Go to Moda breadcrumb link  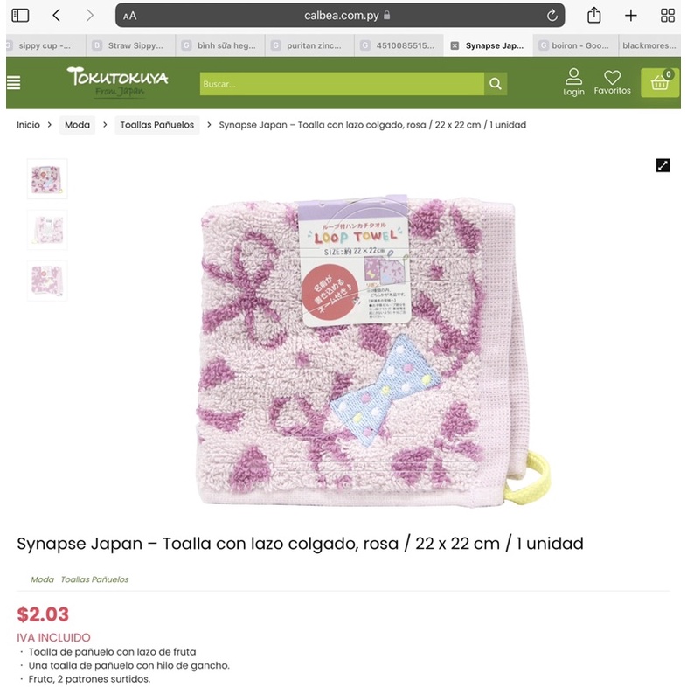point(77,125)
